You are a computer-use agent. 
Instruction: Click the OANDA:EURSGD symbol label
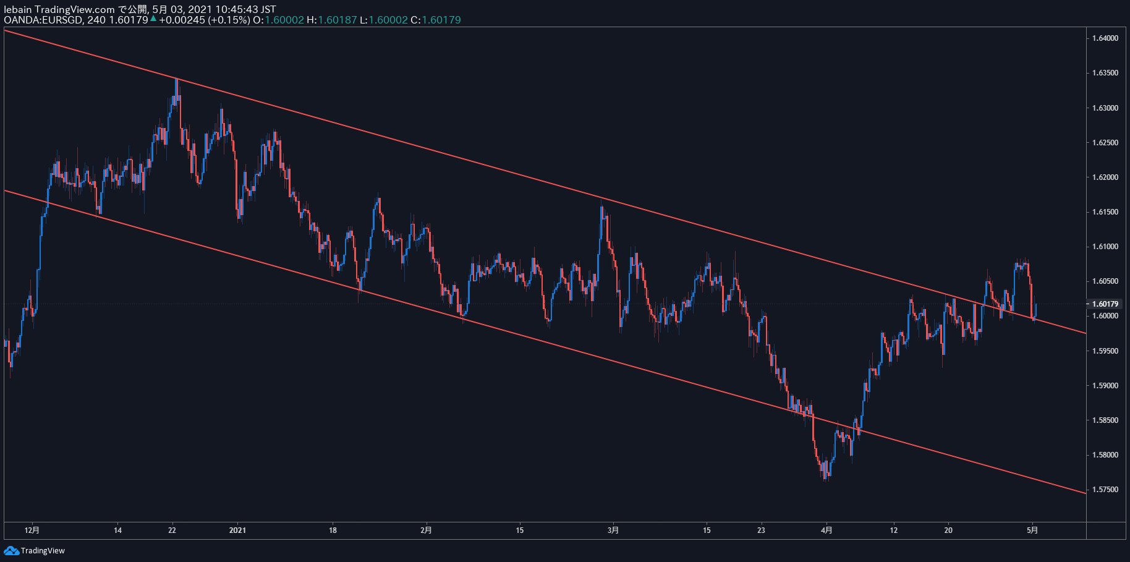pos(45,20)
